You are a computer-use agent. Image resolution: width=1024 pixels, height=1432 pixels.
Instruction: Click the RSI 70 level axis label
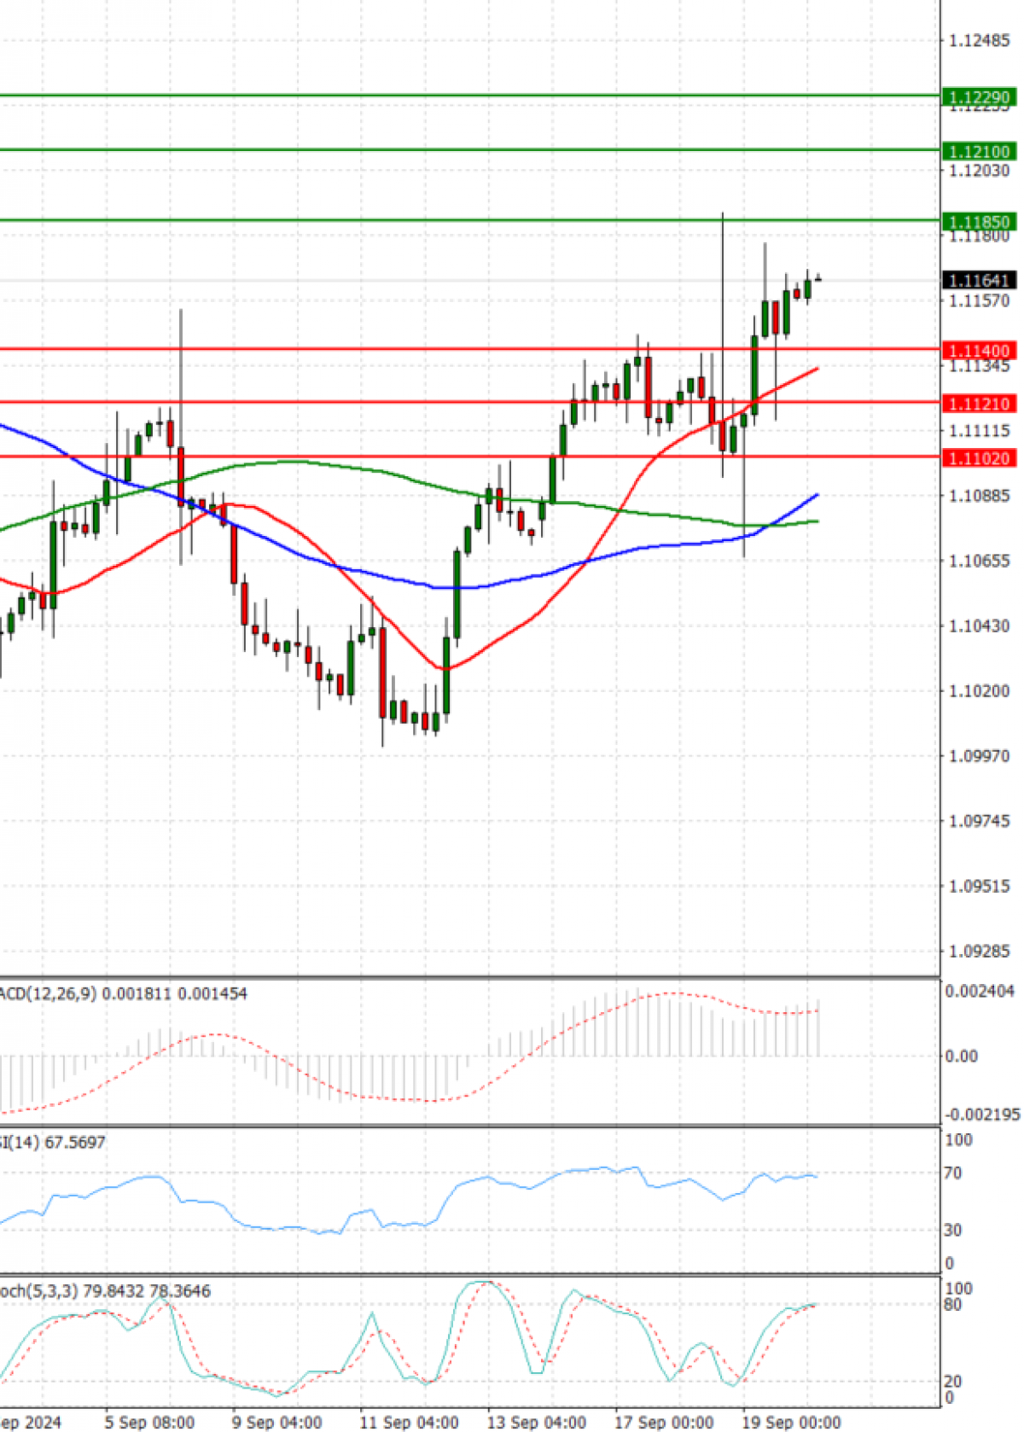(x=952, y=1173)
